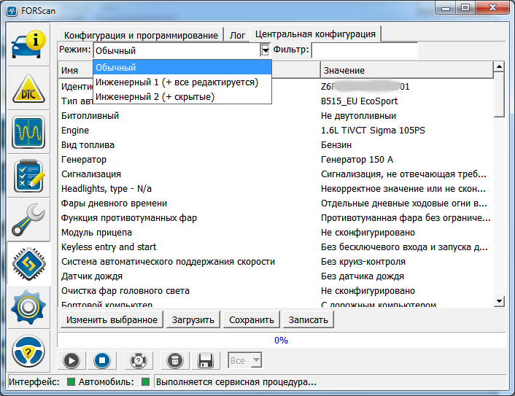515x396 pixels.
Task: Select the Очистка фар головного света row
Action: pyautogui.click(x=276, y=291)
